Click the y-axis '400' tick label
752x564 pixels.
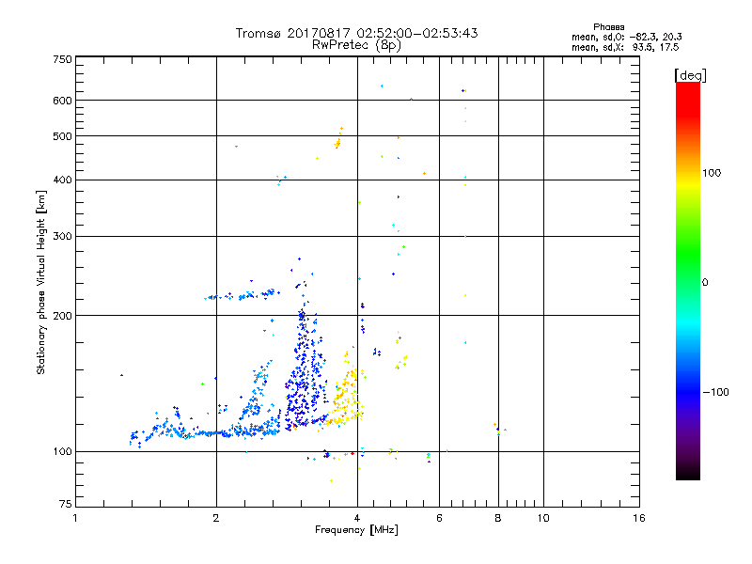tap(62, 180)
